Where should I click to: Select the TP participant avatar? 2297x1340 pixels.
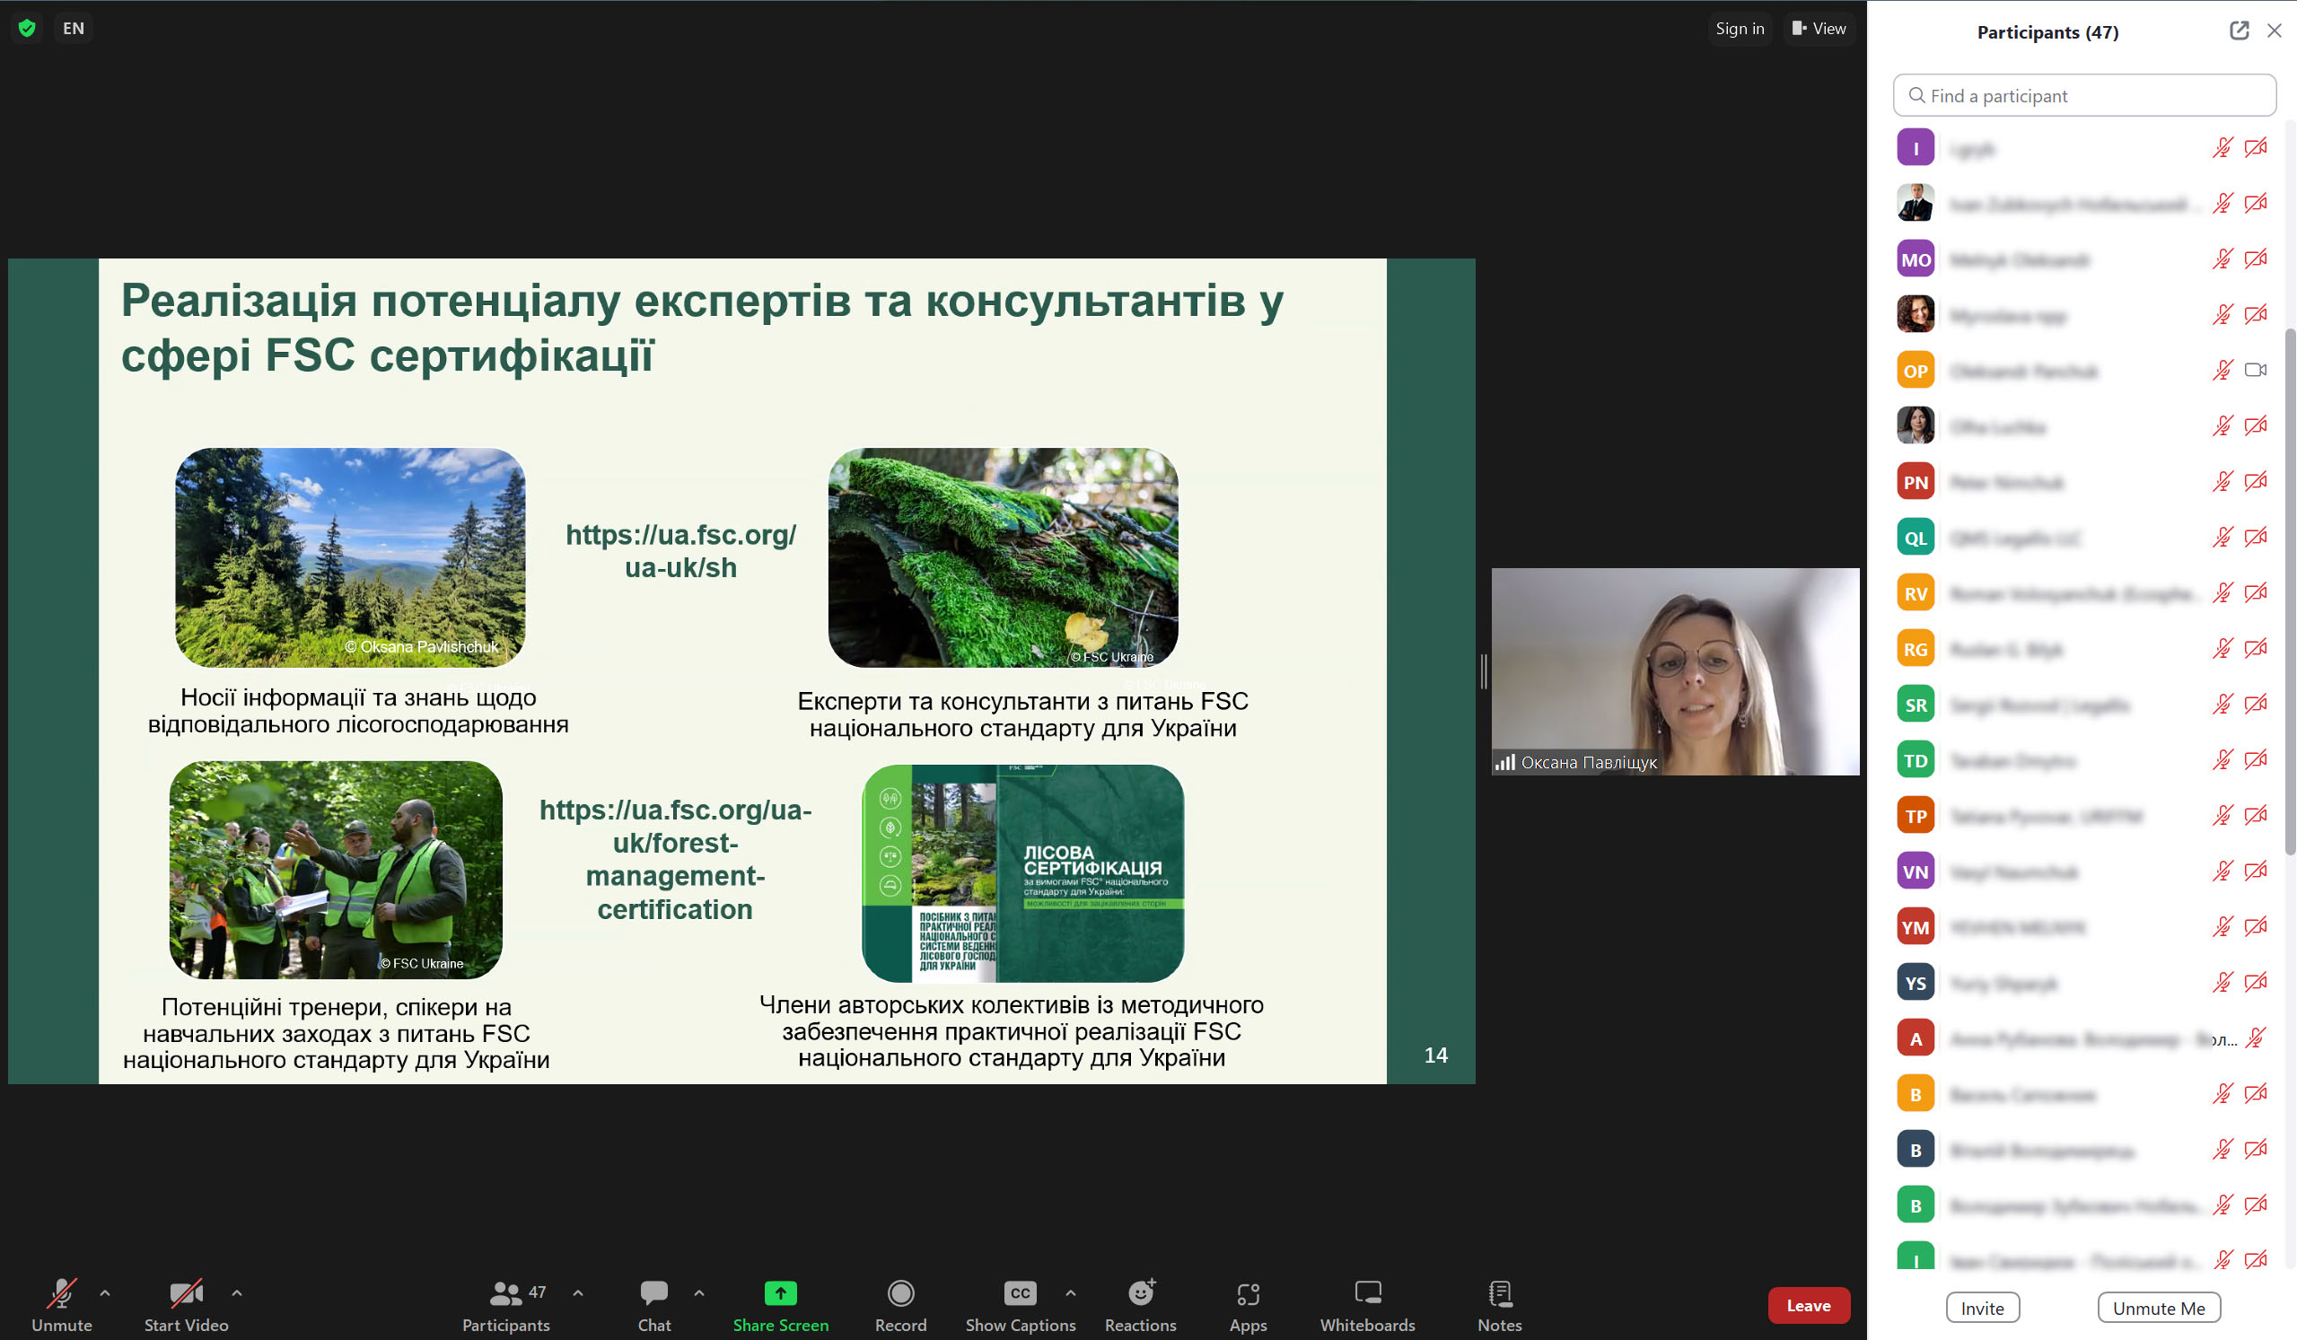tap(1916, 815)
